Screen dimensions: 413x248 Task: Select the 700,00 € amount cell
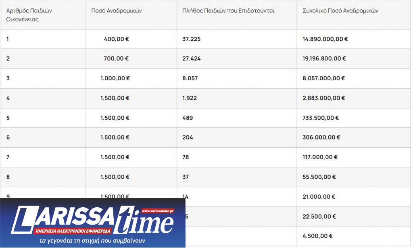click(116, 59)
